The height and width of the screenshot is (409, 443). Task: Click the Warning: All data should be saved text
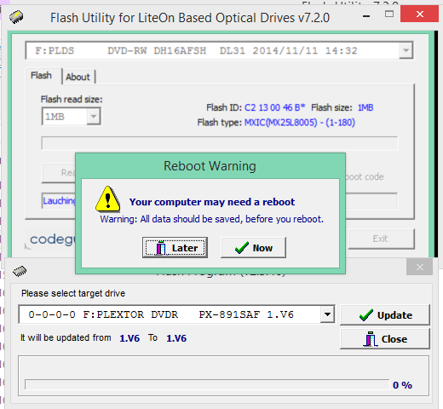(x=211, y=219)
